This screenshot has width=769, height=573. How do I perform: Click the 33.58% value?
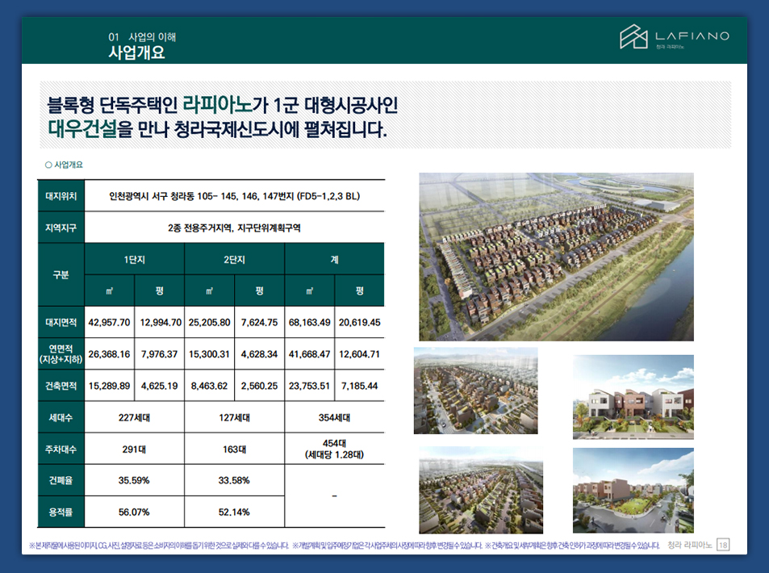[234, 480]
